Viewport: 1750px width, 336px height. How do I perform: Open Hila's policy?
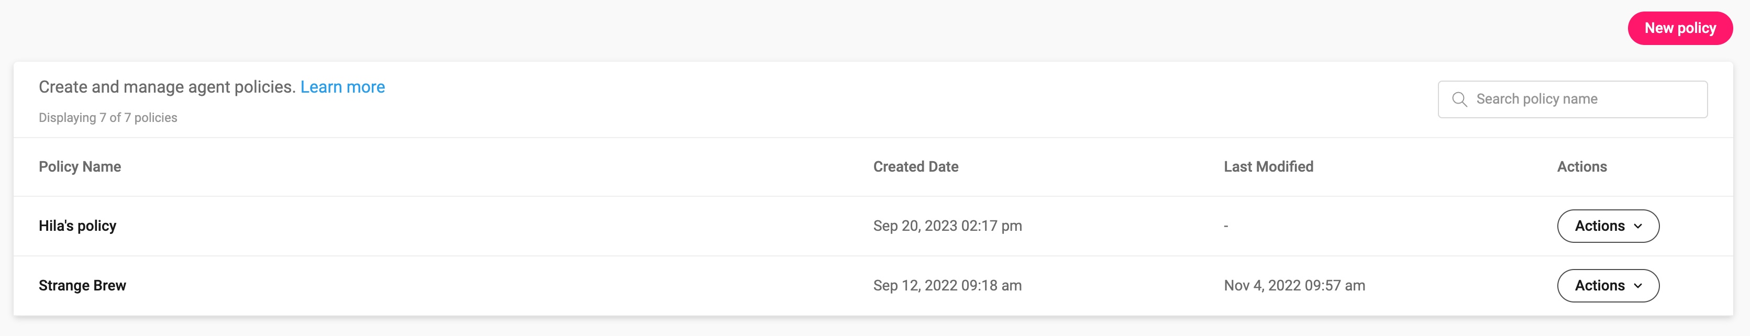coord(77,226)
